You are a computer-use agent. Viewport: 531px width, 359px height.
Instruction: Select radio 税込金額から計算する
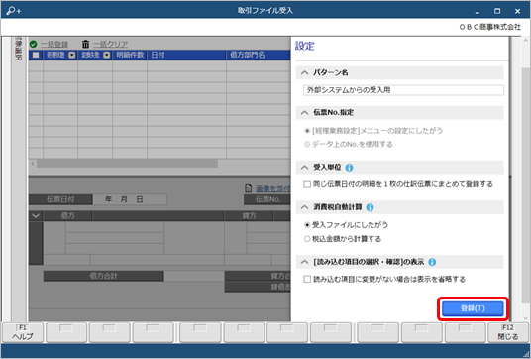coord(307,239)
